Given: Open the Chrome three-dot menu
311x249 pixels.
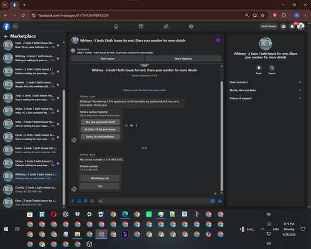Looking at the screenshot, I should [x=305, y=16].
